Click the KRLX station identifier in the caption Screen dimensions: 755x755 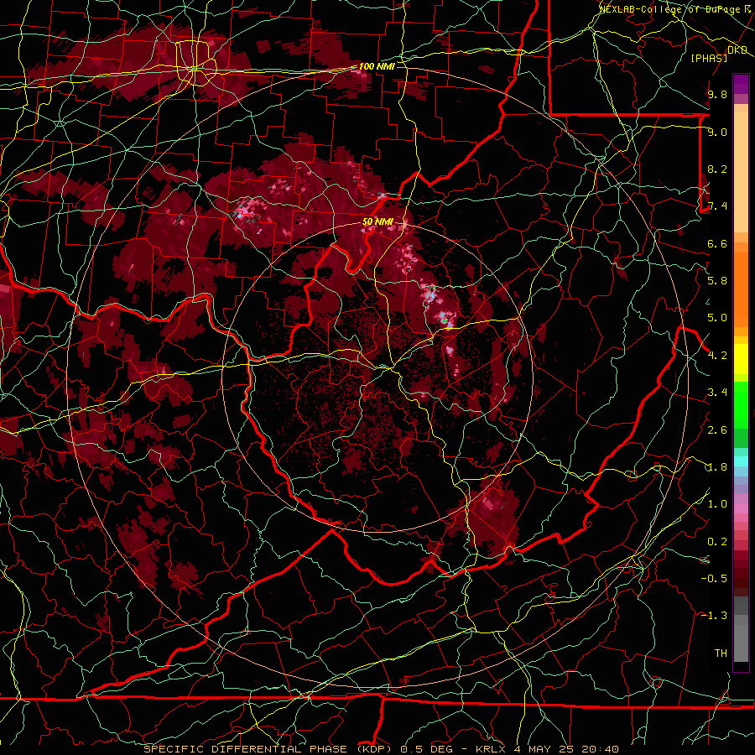(x=491, y=749)
